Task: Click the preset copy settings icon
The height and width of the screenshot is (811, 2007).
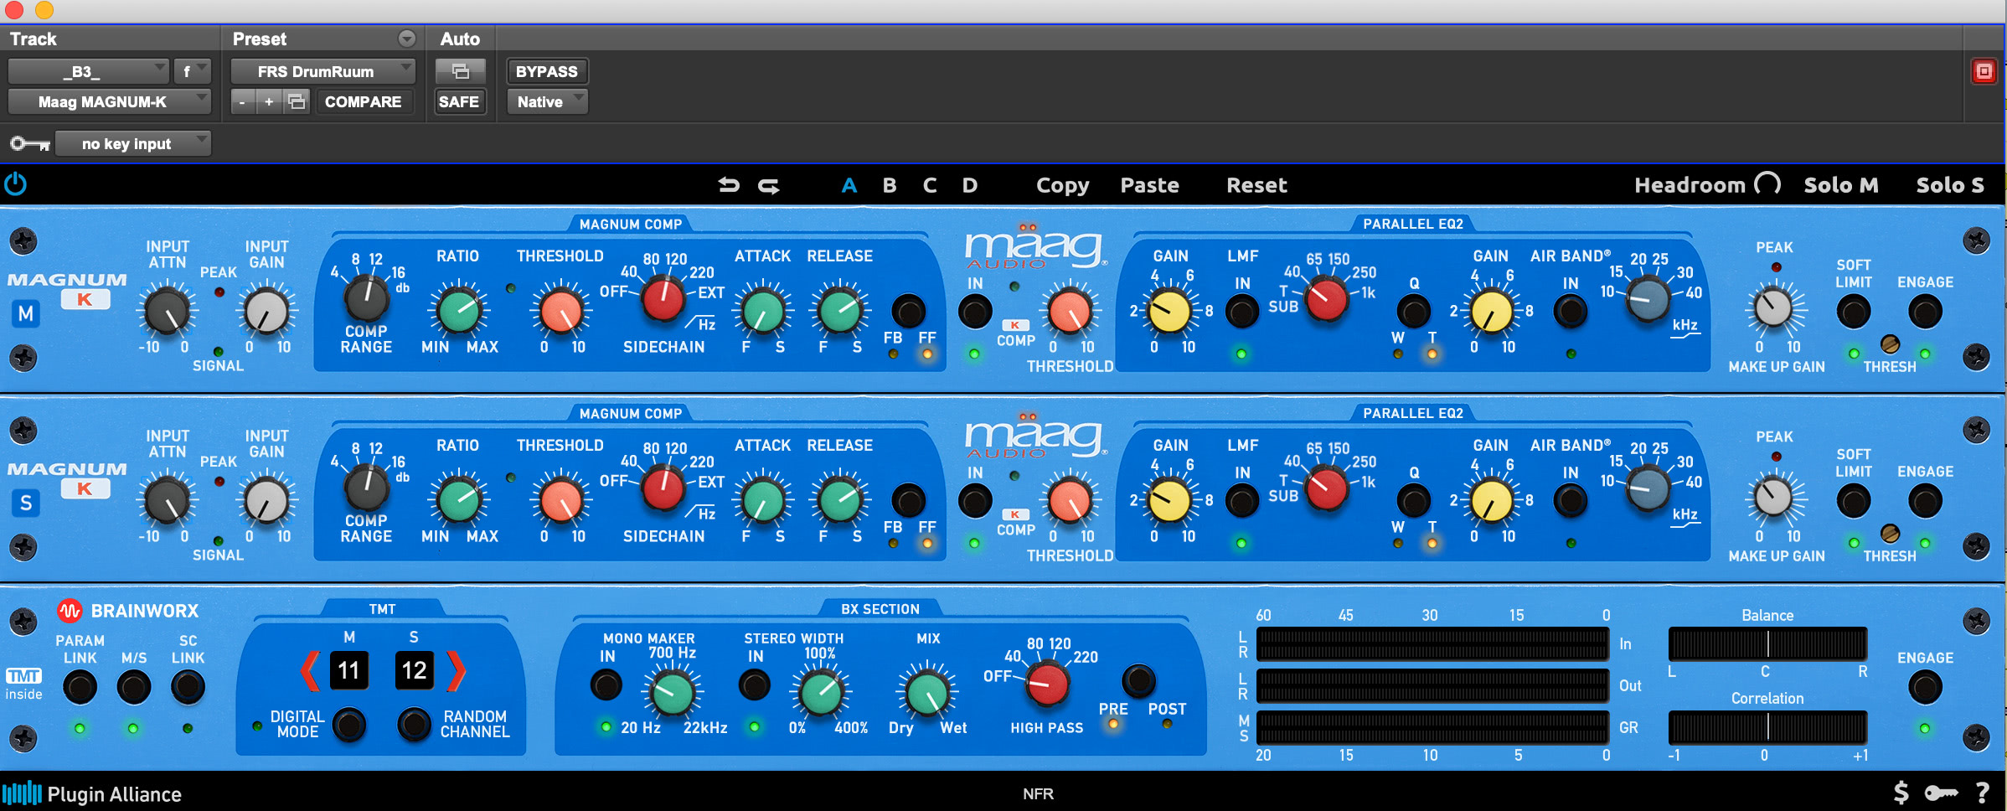Action: pyautogui.click(x=297, y=102)
